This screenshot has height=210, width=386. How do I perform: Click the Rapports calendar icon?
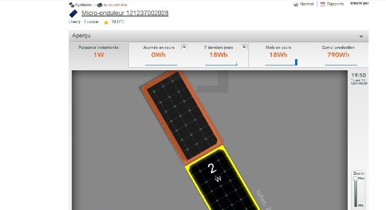(x=324, y=4)
